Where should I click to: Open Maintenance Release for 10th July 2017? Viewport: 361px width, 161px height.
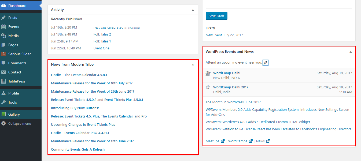92,83
